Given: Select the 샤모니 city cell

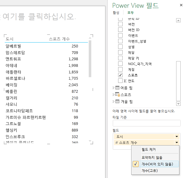Looking at the screenshot, I should (x=11, y=104).
